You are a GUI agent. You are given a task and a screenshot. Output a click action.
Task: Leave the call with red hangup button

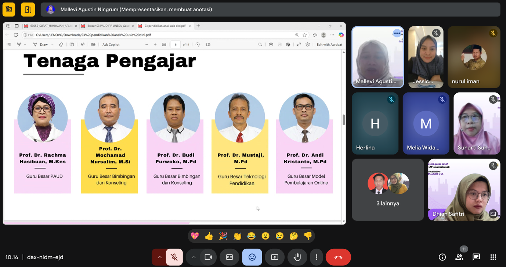tap(338, 257)
